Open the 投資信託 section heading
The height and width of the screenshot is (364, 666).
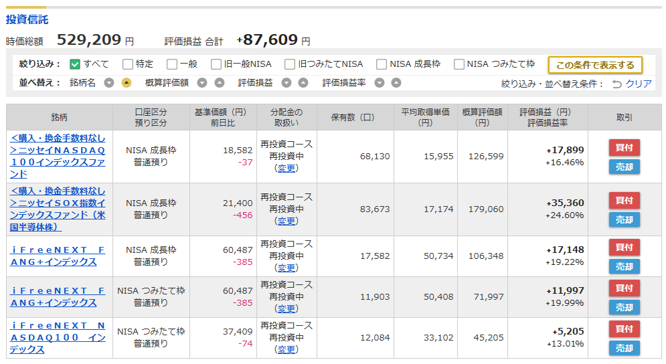point(27,19)
